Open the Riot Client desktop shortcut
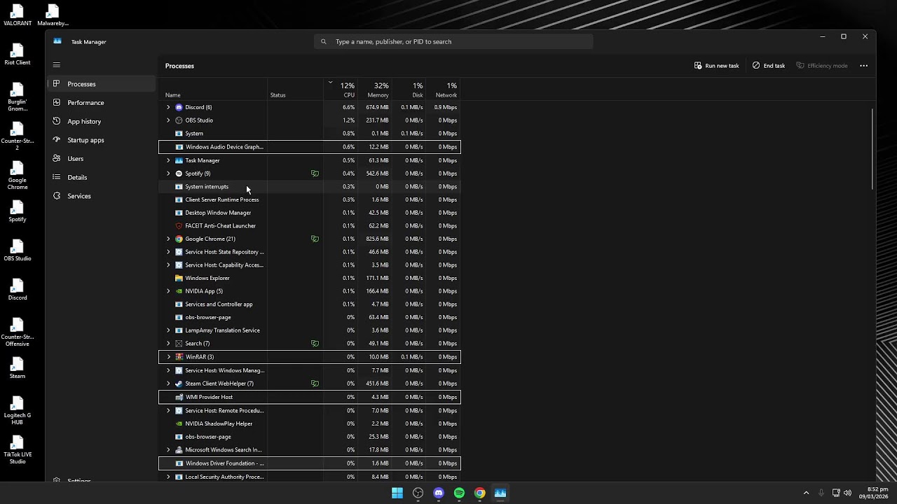Viewport: 897px width, 504px height. (18, 55)
